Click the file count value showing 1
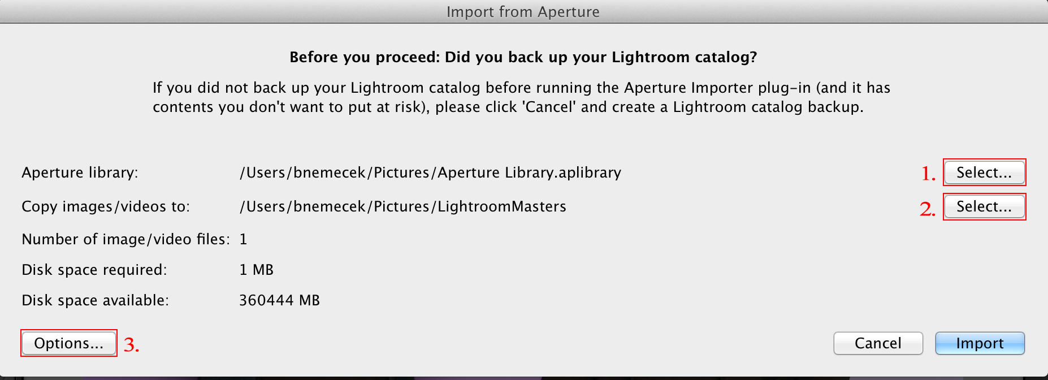Screen dimensions: 1048x380 point(242,239)
